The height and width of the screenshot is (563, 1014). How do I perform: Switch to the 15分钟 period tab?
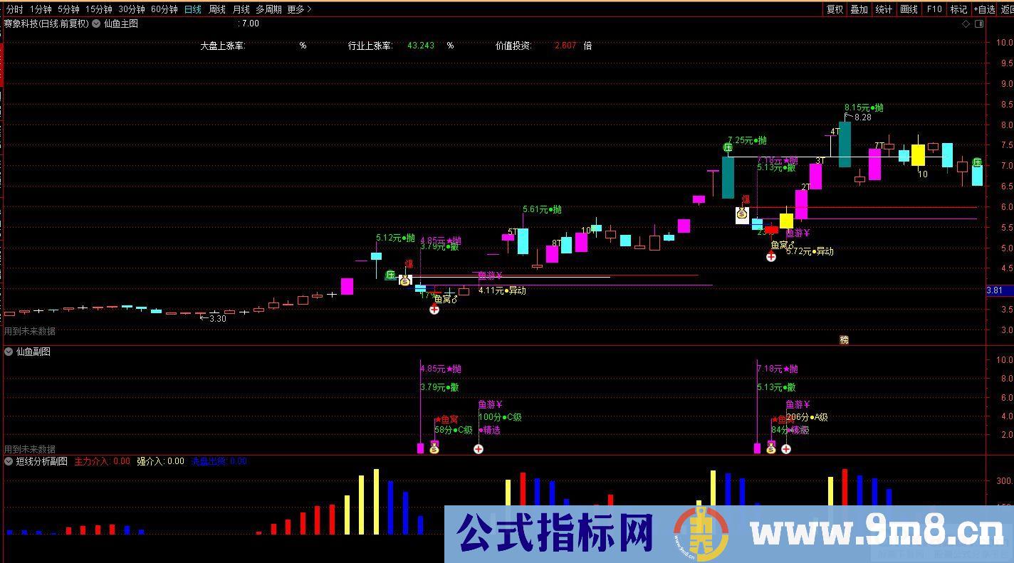coord(99,9)
